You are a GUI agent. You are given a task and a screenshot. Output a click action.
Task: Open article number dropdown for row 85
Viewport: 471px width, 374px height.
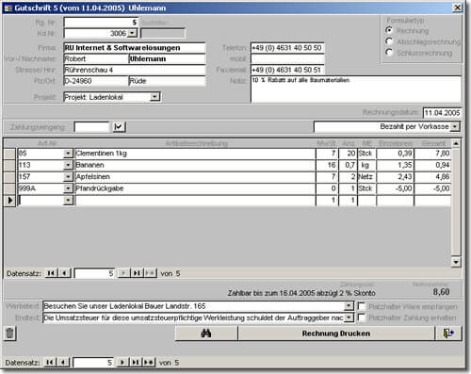pyautogui.click(x=68, y=154)
